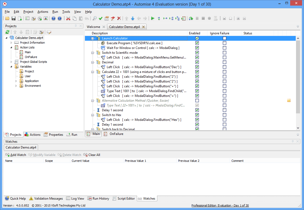
Task: Click the magnifier Find toolbar icon
Action: click(95, 18)
